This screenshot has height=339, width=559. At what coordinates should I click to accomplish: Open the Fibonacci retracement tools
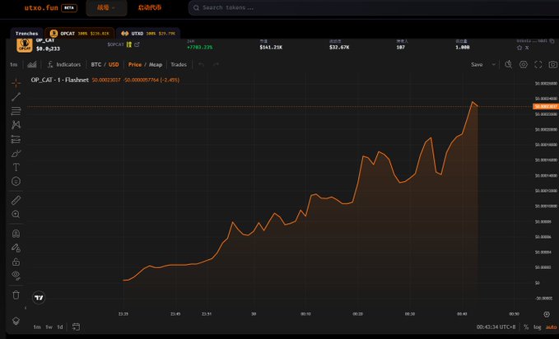tap(16, 111)
